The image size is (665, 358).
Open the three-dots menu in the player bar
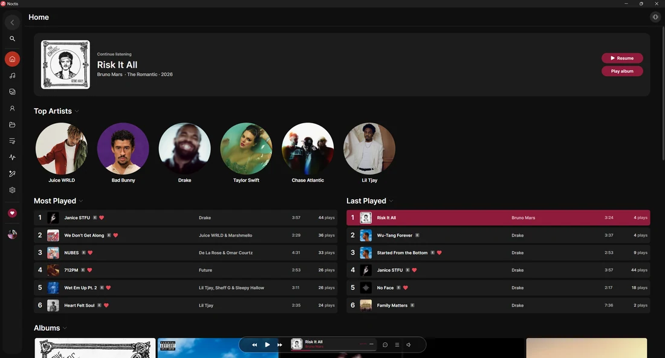point(372,344)
